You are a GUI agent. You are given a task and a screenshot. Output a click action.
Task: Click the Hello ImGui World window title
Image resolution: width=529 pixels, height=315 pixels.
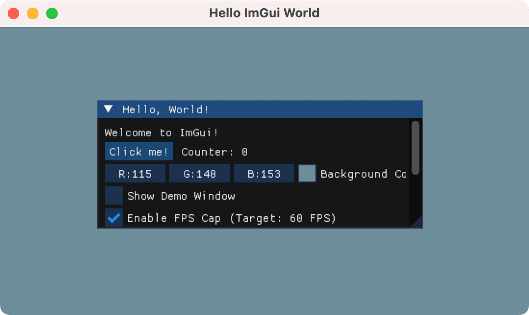(264, 13)
